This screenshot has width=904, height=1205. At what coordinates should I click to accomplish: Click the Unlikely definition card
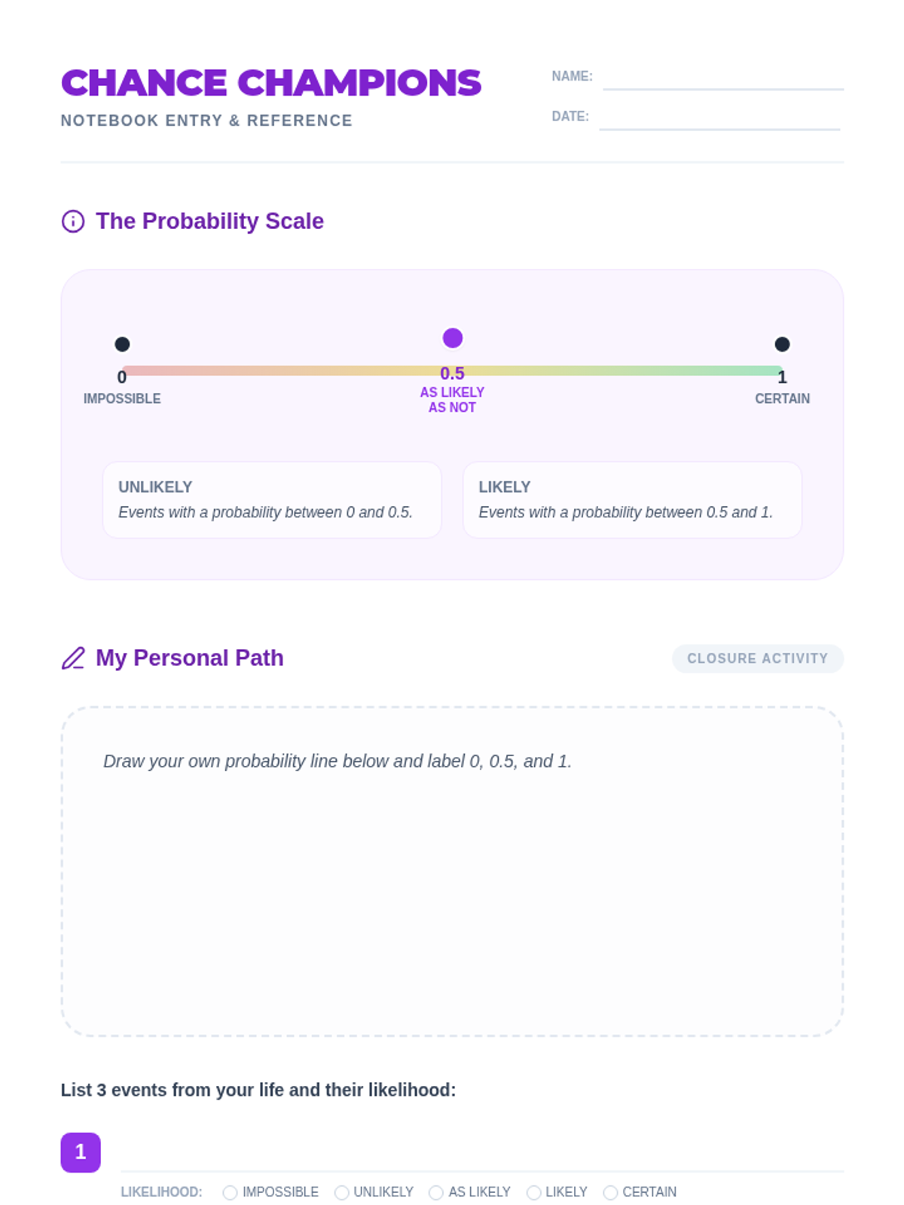[272, 499]
